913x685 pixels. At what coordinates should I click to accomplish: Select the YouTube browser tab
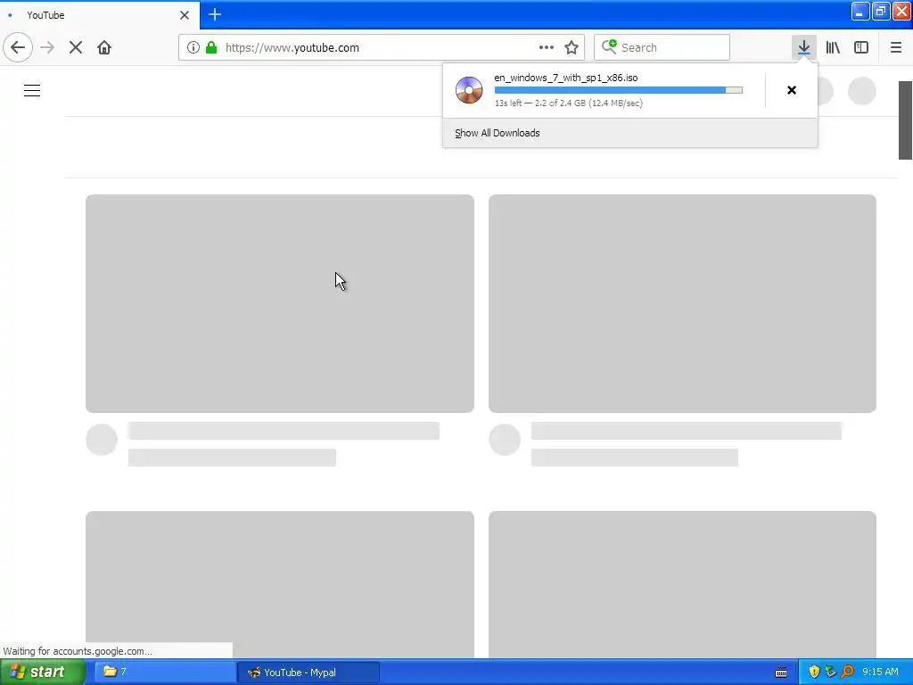99,14
